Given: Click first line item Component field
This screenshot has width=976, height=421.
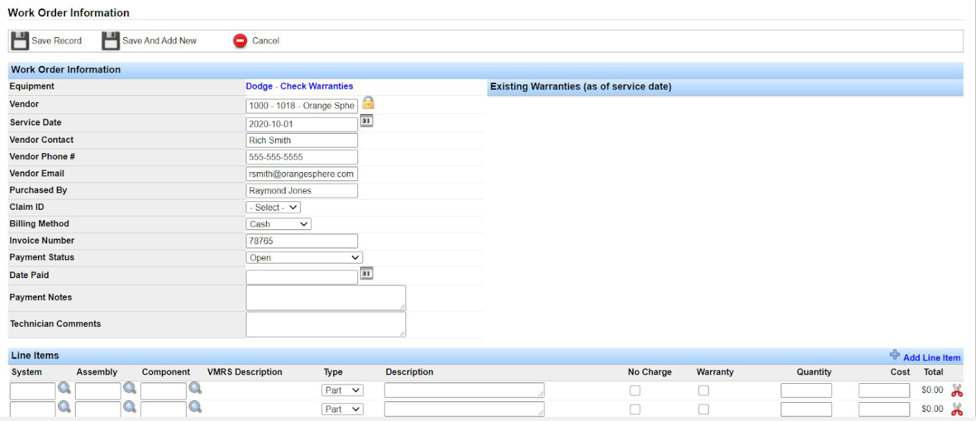Looking at the screenshot, I should (x=164, y=391).
